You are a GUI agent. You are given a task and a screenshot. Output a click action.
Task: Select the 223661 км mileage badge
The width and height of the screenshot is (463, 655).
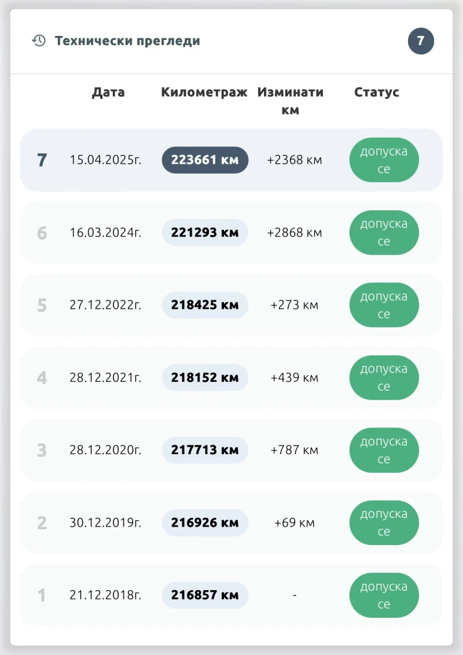click(205, 160)
